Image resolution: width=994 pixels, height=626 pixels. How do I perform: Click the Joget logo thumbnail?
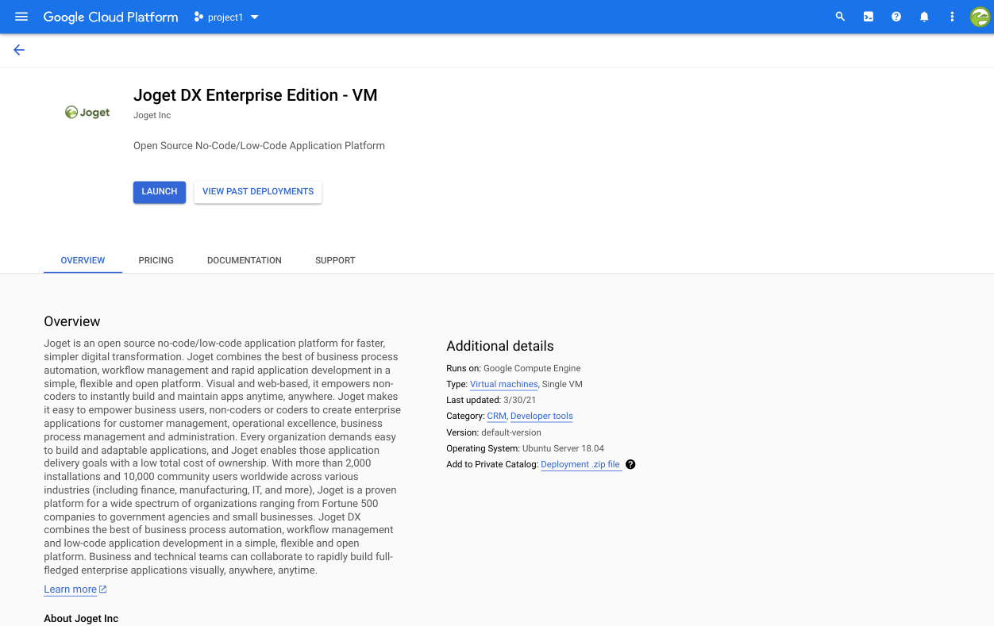tap(87, 113)
